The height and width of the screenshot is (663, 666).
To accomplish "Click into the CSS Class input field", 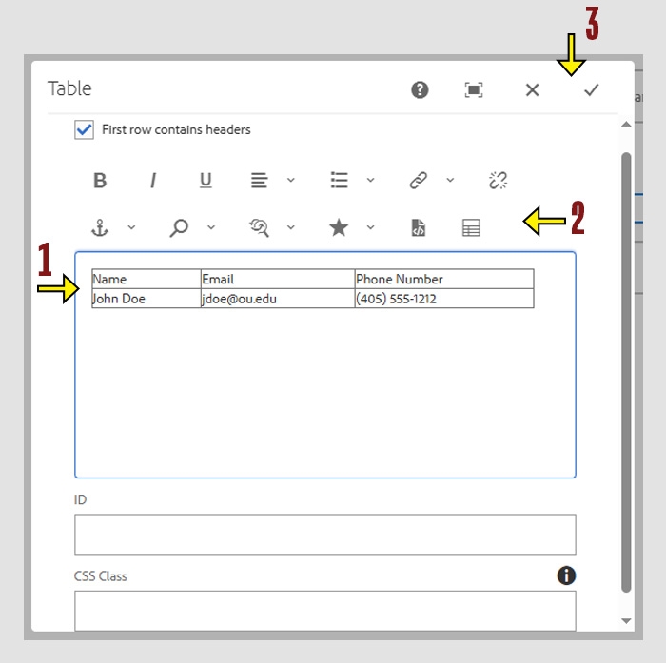I will 325,611.
